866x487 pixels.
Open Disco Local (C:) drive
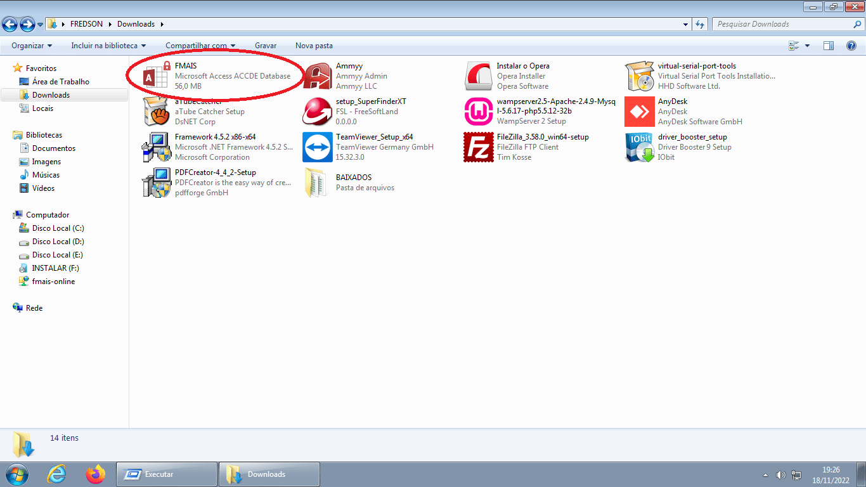(58, 228)
